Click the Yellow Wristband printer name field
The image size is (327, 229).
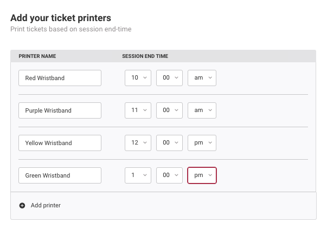point(60,143)
